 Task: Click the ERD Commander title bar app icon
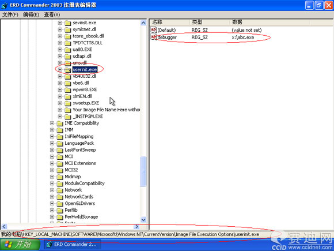click(x=5, y=5)
